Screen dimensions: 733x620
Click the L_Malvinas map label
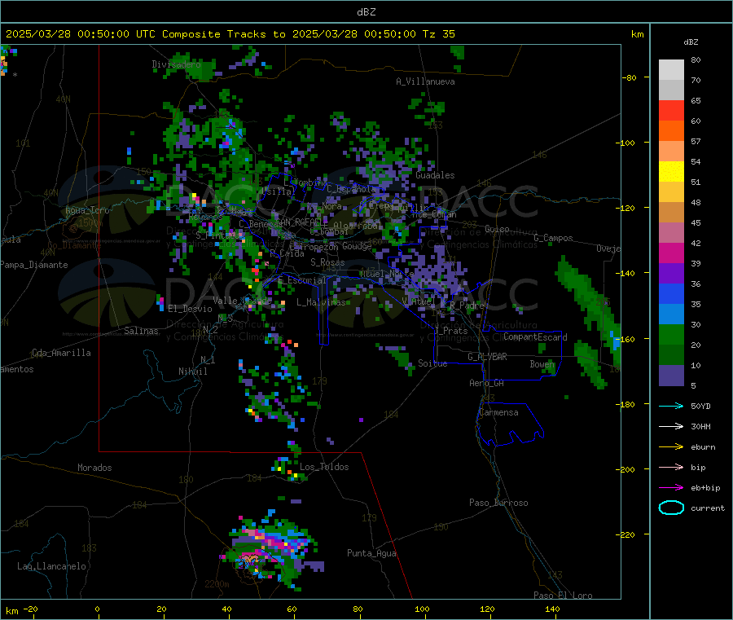[x=321, y=302]
